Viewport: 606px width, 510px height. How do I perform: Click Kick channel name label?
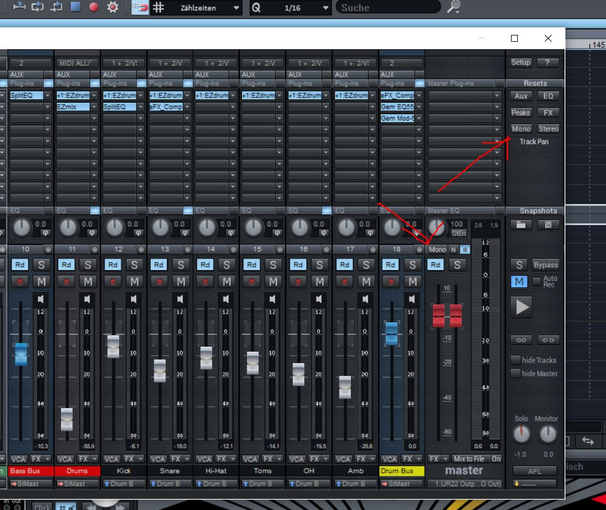[124, 471]
